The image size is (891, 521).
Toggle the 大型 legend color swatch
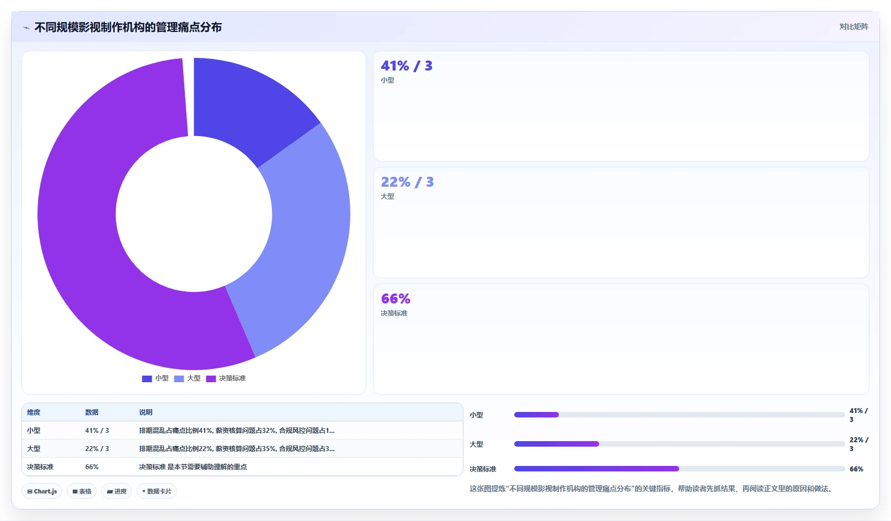[x=179, y=378]
